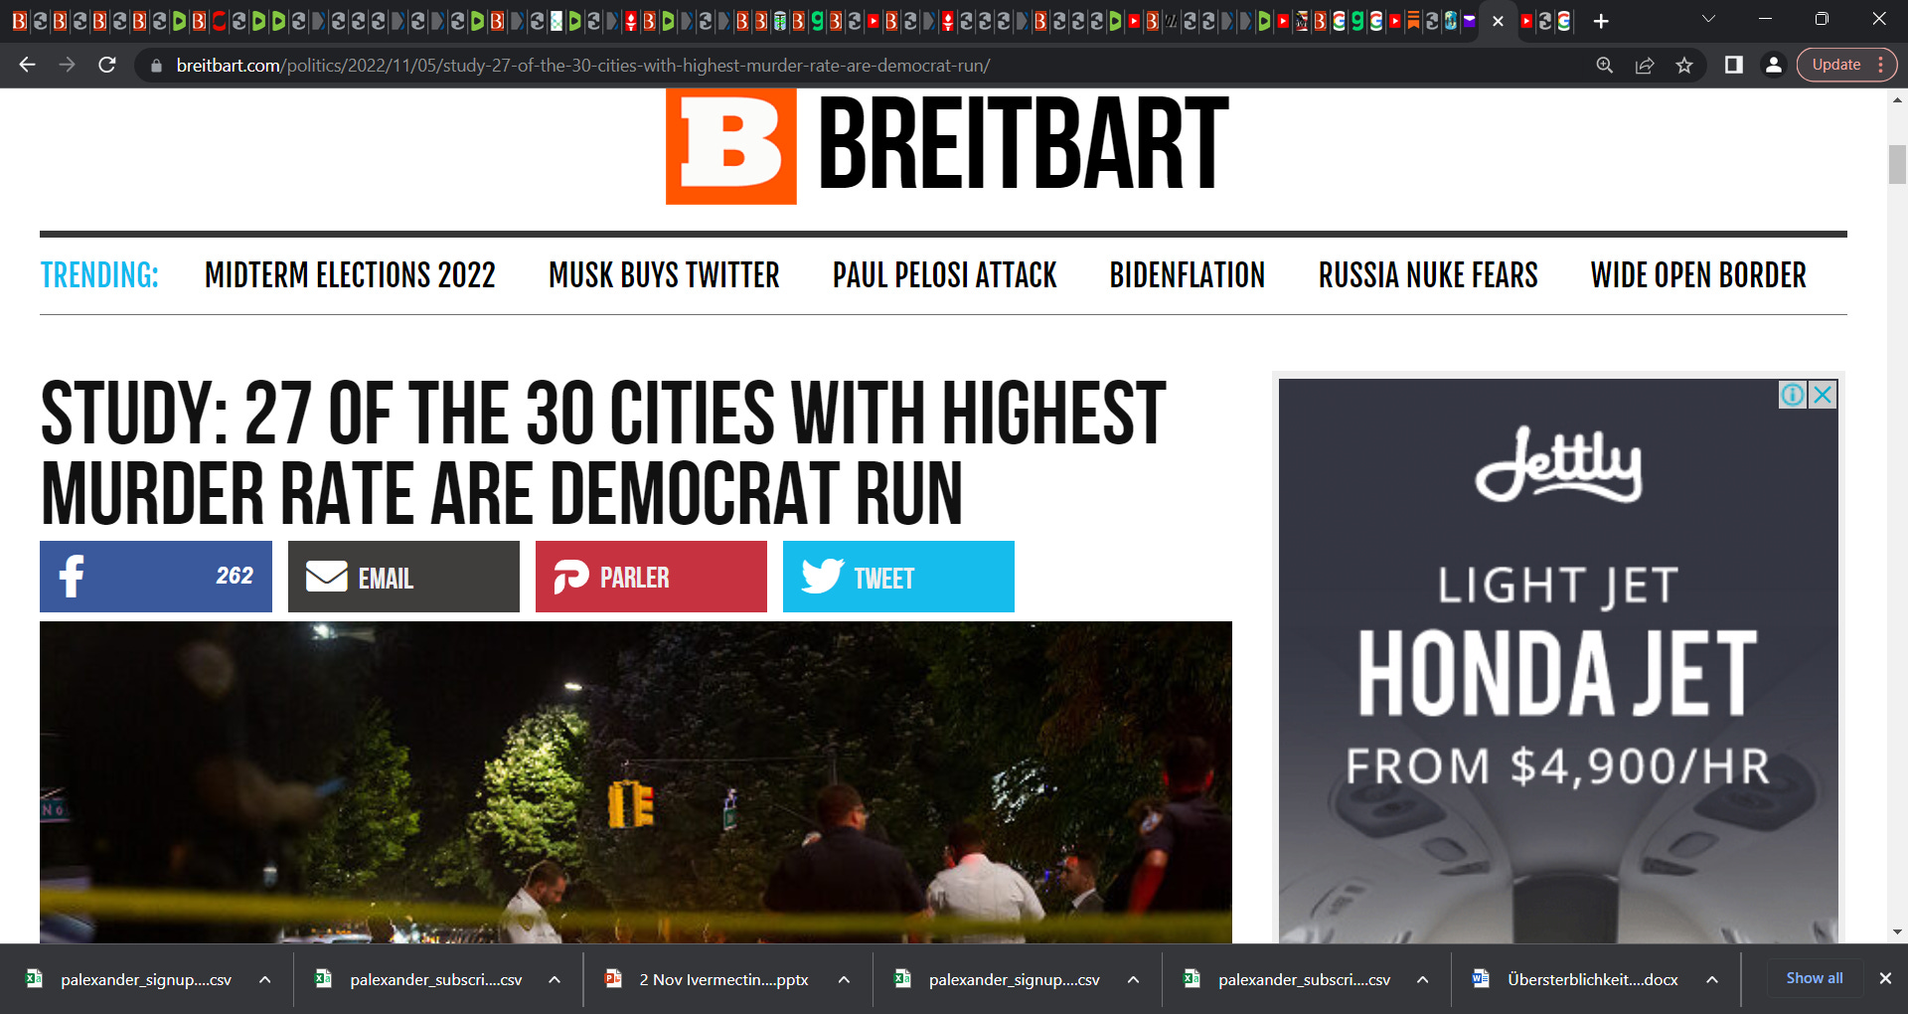Viewport: 1908px width, 1014px height.
Task: Expand options for second palexander_signup csv download
Action: point(1133,979)
